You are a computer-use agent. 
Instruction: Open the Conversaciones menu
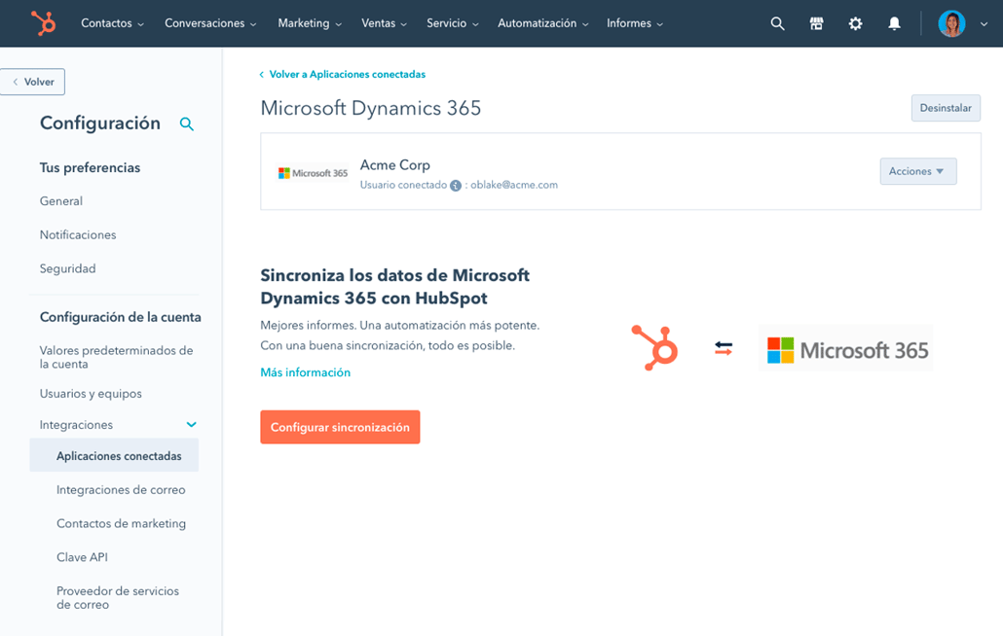(x=210, y=23)
